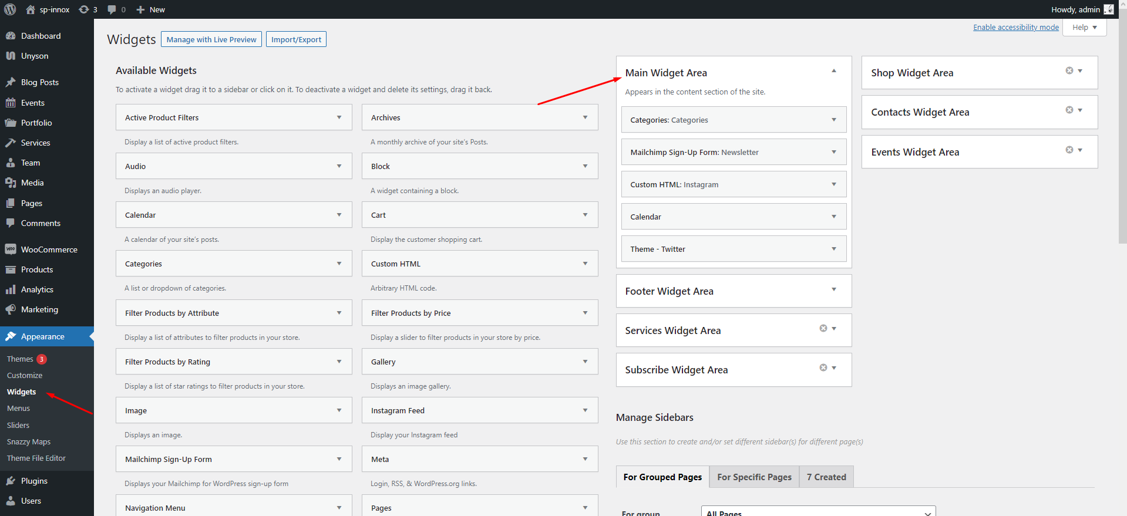Click the updates icon showing 3
1127x516 pixels.
[84, 9]
